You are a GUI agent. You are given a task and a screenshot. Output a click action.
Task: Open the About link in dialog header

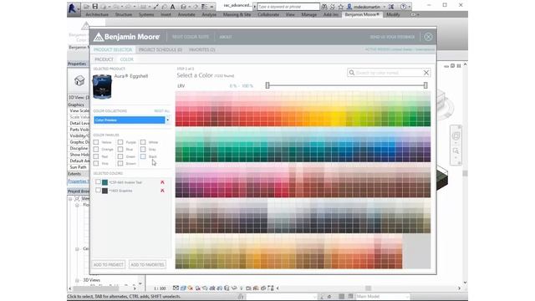click(x=226, y=37)
